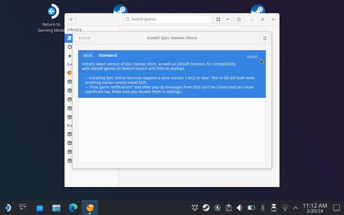The height and width of the screenshot is (215, 344).
Task: Toggle Bluetooth from the system tray
Action: pyautogui.click(x=263, y=208)
